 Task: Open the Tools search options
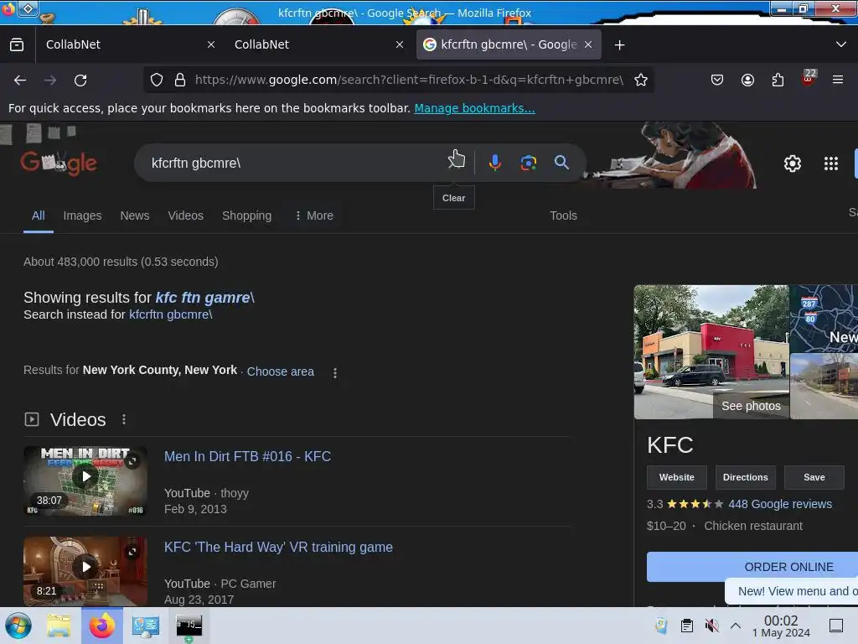[x=563, y=216]
